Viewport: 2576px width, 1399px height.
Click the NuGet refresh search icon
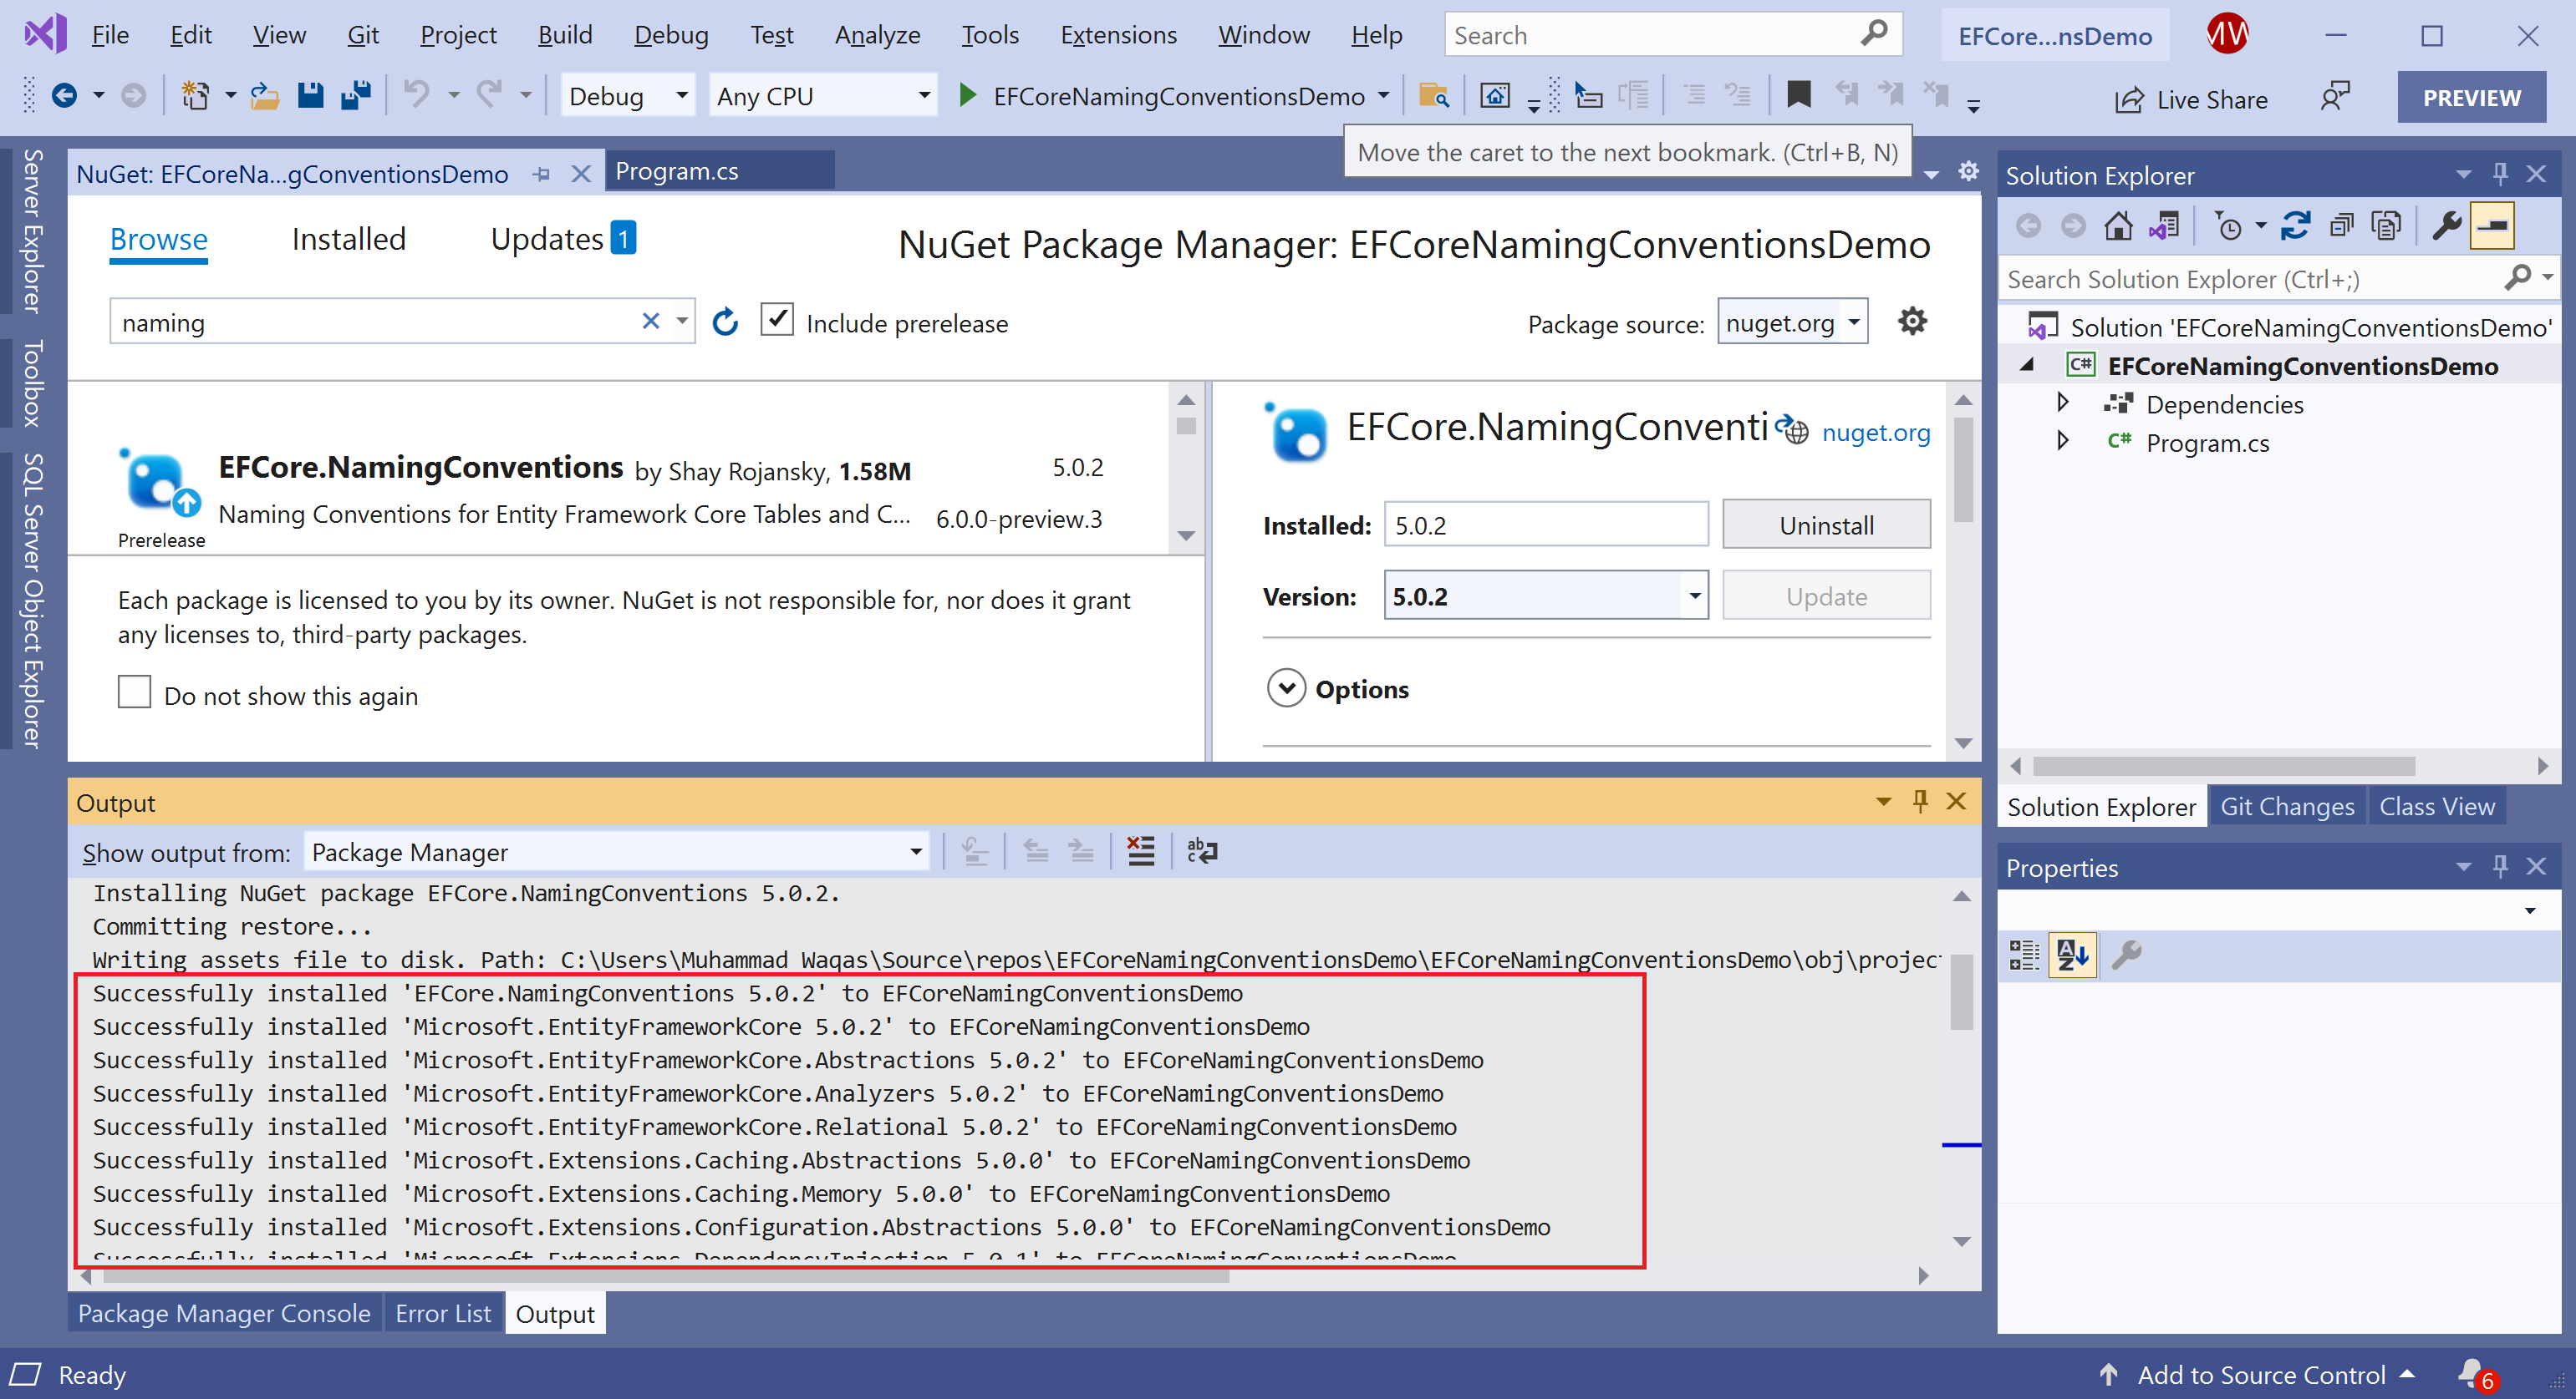pyautogui.click(x=725, y=322)
